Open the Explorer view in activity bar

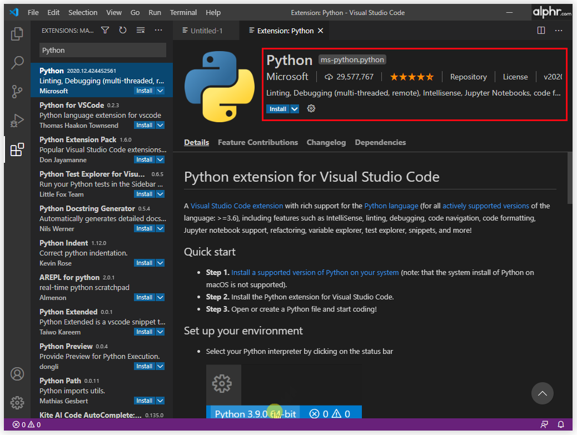(17, 33)
